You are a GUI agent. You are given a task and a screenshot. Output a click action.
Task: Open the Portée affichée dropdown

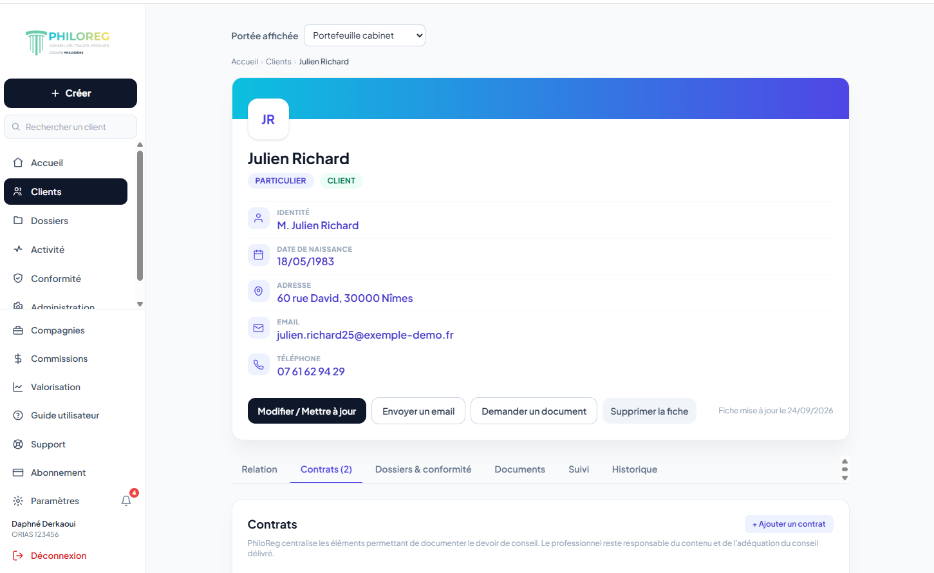(x=364, y=35)
